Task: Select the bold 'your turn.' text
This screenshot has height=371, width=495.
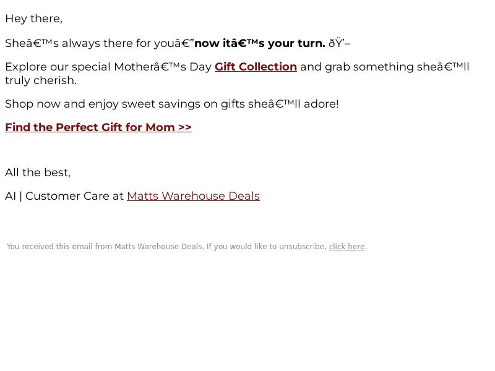Action: (296, 43)
